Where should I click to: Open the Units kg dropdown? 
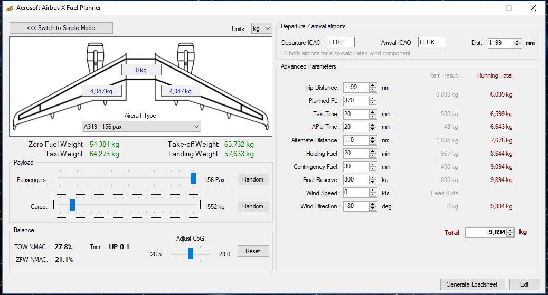(261, 28)
